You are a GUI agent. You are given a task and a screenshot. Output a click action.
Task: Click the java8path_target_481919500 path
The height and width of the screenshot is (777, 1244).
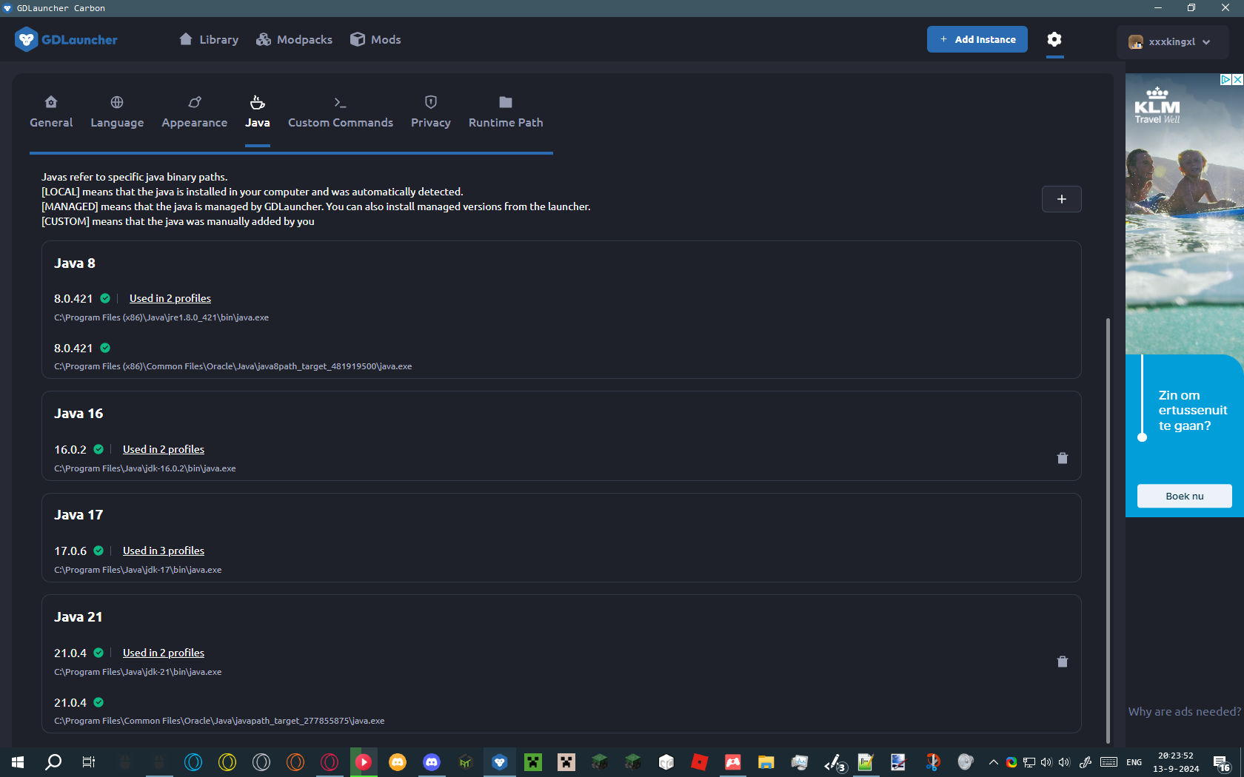coord(233,366)
